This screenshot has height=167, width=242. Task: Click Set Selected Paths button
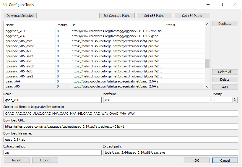117,16
